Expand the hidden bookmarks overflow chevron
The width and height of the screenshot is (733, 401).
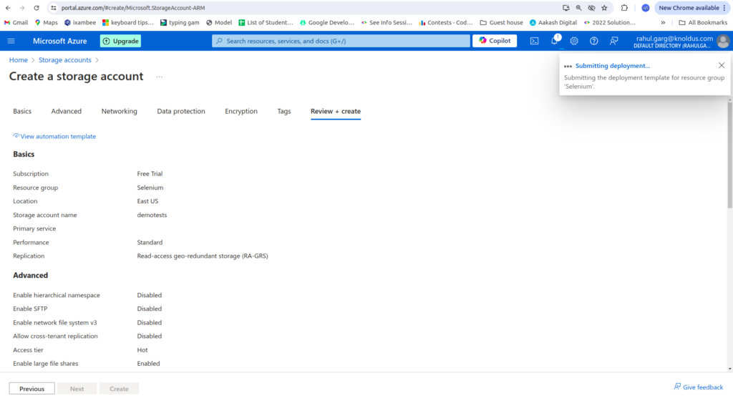[663, 22]
